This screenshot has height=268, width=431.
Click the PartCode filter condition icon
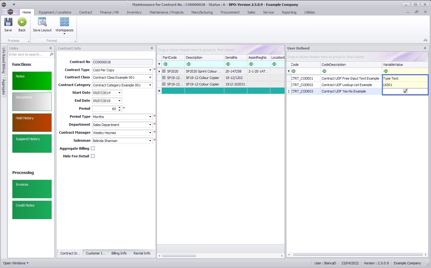point(166,64)
